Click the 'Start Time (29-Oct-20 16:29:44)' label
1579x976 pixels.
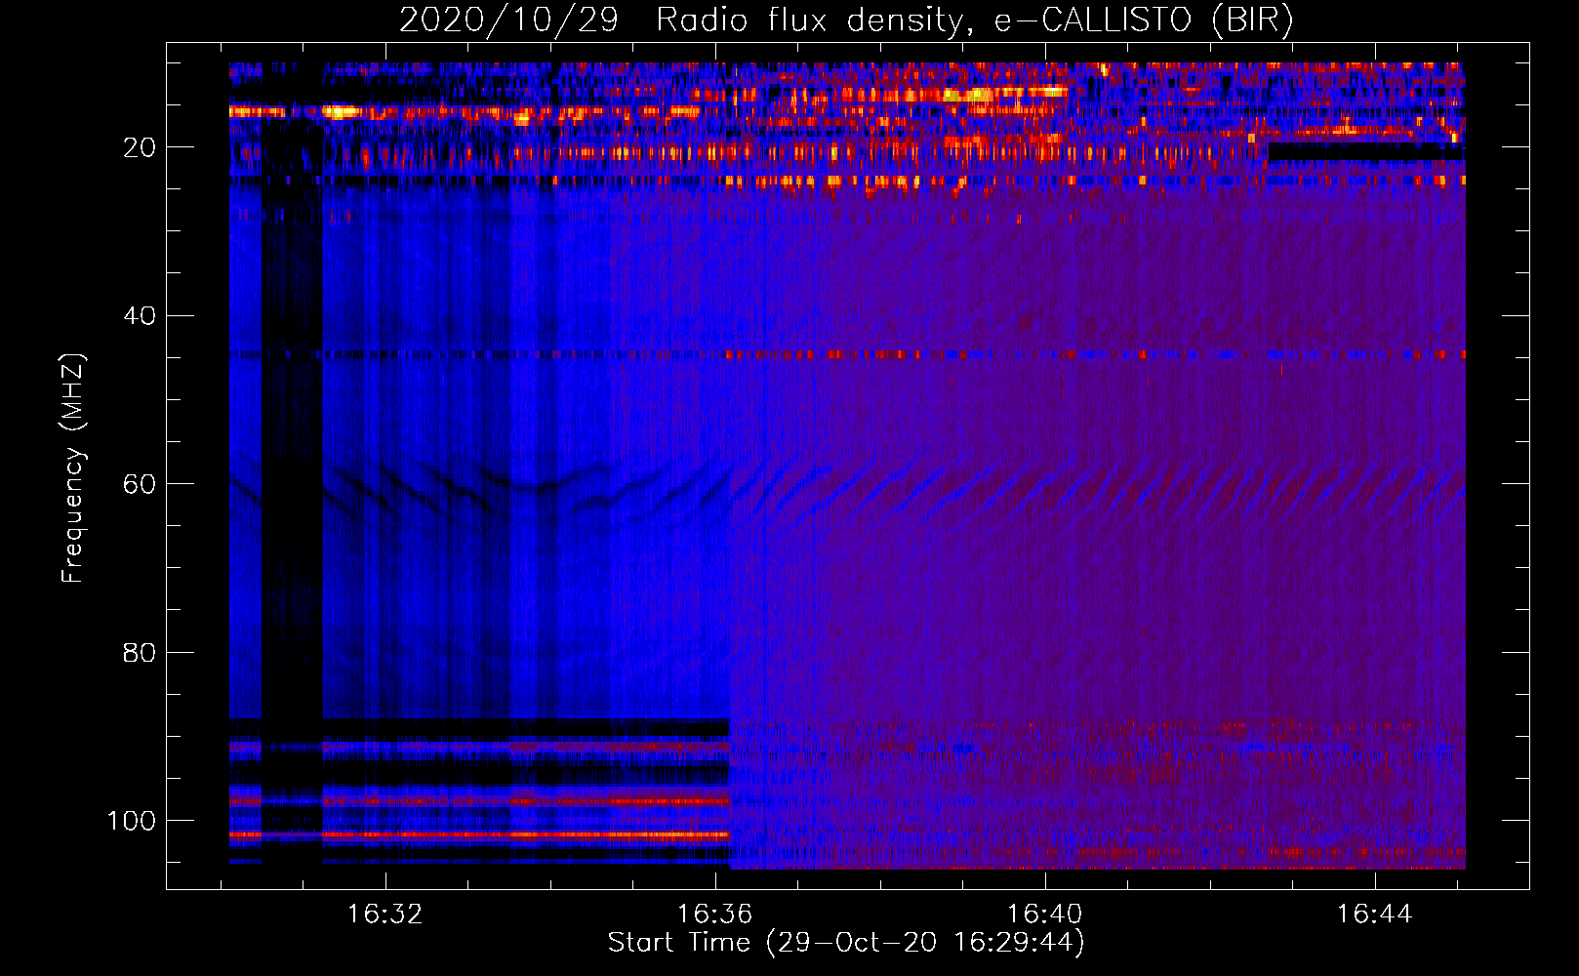click(846, 943)
